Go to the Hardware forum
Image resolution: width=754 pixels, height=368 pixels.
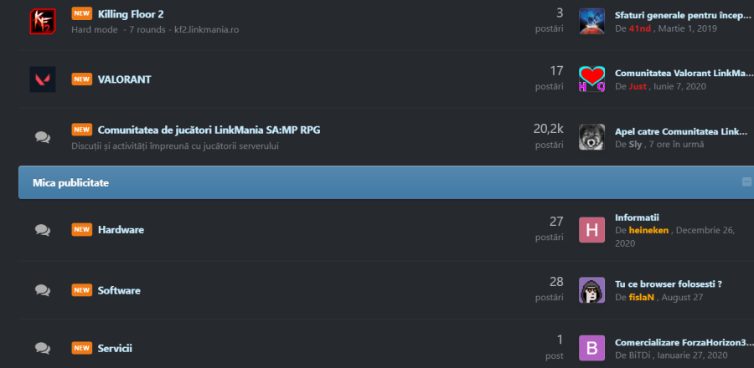[x=121, y=230]
